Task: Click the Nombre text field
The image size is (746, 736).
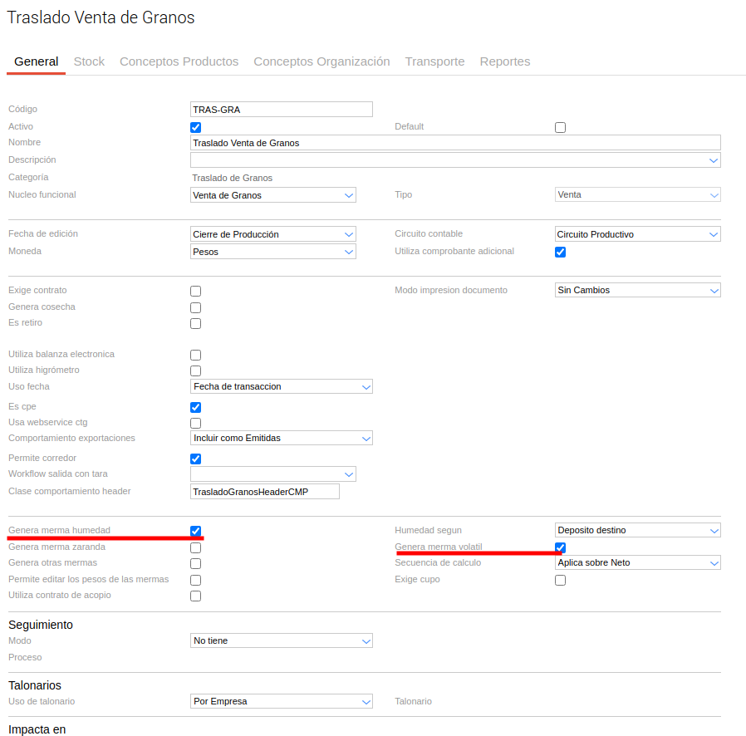Action: (x=454, y=143)
